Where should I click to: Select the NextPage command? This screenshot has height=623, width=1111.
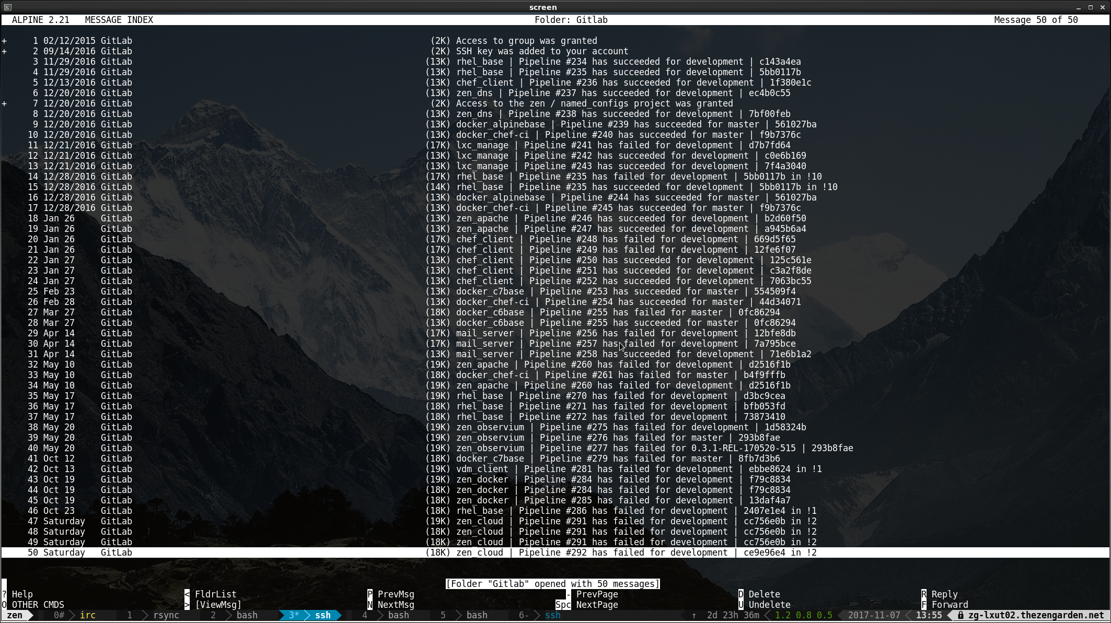coord(587,605)
